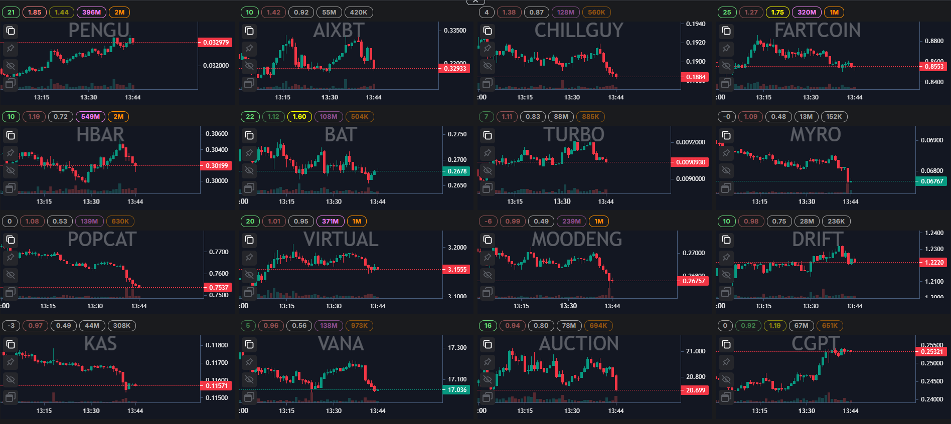Open KAS chart in a new window
Image resolution: width=951 pixels, height=424 pixels.
tap(11, 397)
